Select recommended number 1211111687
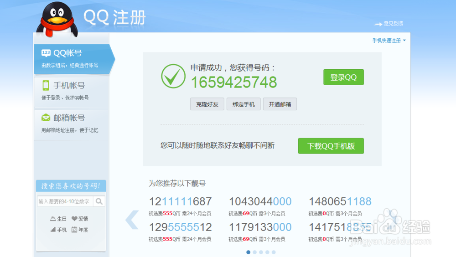 [180, 201]
